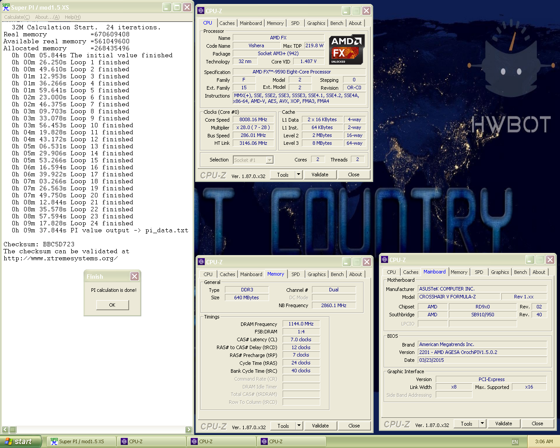
Task: Switch to Mainboard tab in the top CPU-Z window
Action: coord(251,23)
